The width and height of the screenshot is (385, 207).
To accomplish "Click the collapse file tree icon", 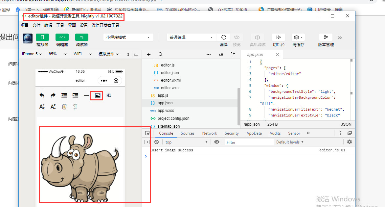I will pos(221,54).
